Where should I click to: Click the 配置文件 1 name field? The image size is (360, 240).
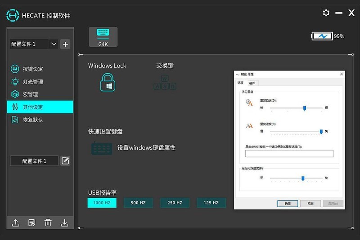coord(34,161)
